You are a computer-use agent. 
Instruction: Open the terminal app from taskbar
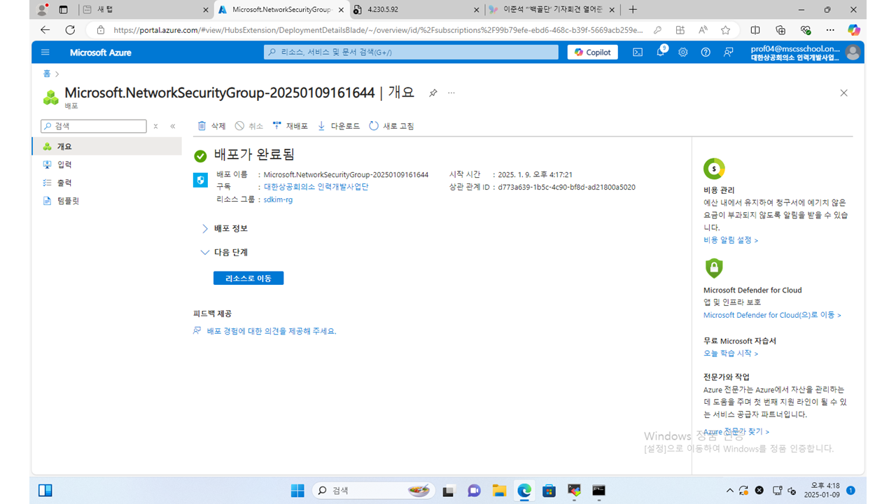click(599, 491)
